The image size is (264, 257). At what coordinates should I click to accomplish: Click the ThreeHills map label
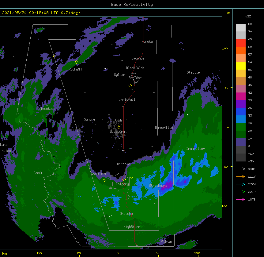click(x=164, y=128)
